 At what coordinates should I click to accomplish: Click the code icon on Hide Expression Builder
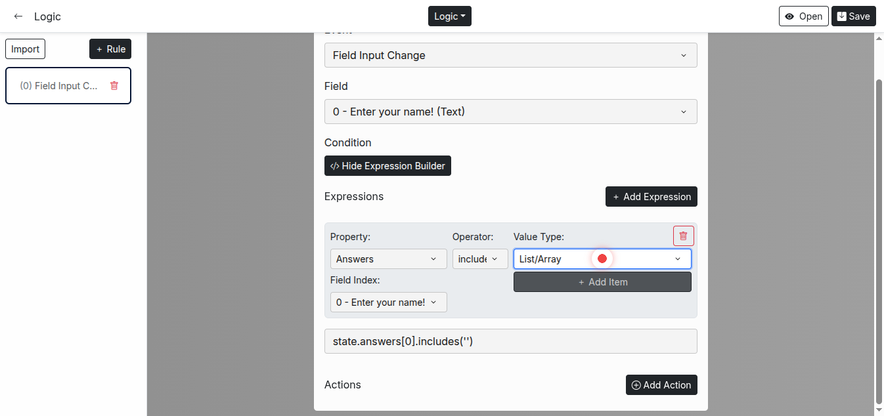(x=334, y=166)
